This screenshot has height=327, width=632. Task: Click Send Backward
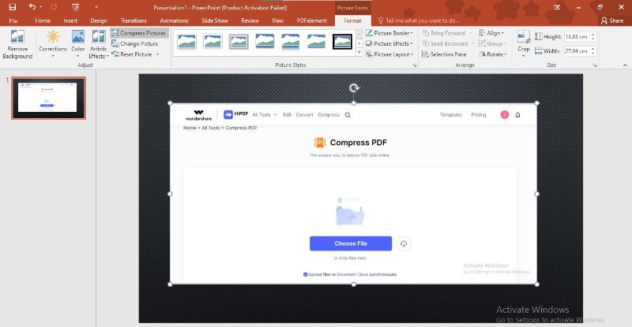pyautogui.click(x=445, y=43)
